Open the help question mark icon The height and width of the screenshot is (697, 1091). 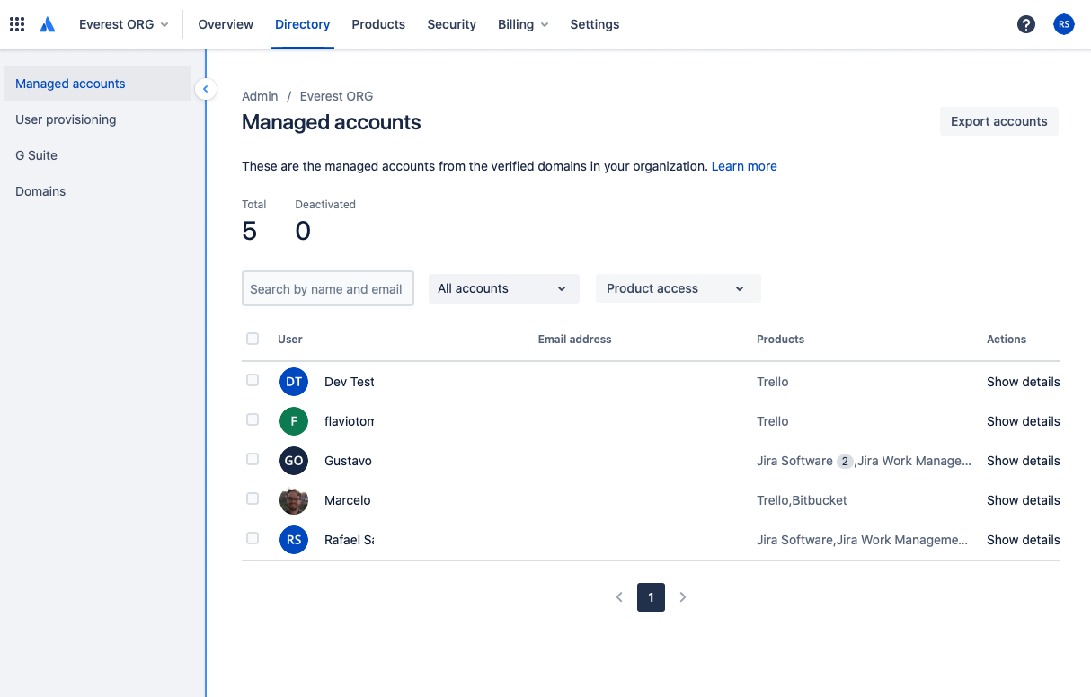pos(1026,24)
